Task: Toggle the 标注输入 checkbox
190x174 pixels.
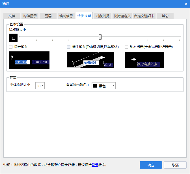Action: pos(69,47)
